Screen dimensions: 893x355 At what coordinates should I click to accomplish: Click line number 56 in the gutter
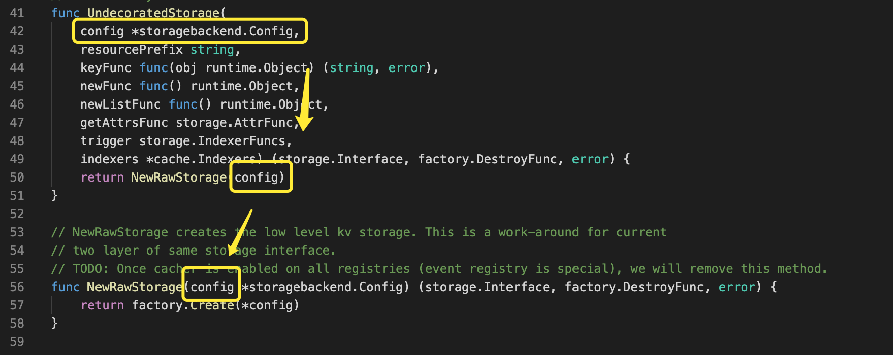click(17, 287)
